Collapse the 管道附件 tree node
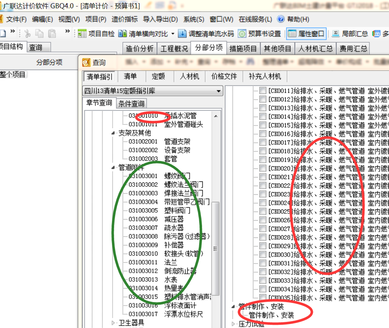Viewport: 389px width, 328px height. [113, 168]
